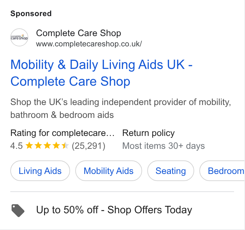245x230 pixels.
Task: Click the grey price tag icon
Action: pos(18,210)
